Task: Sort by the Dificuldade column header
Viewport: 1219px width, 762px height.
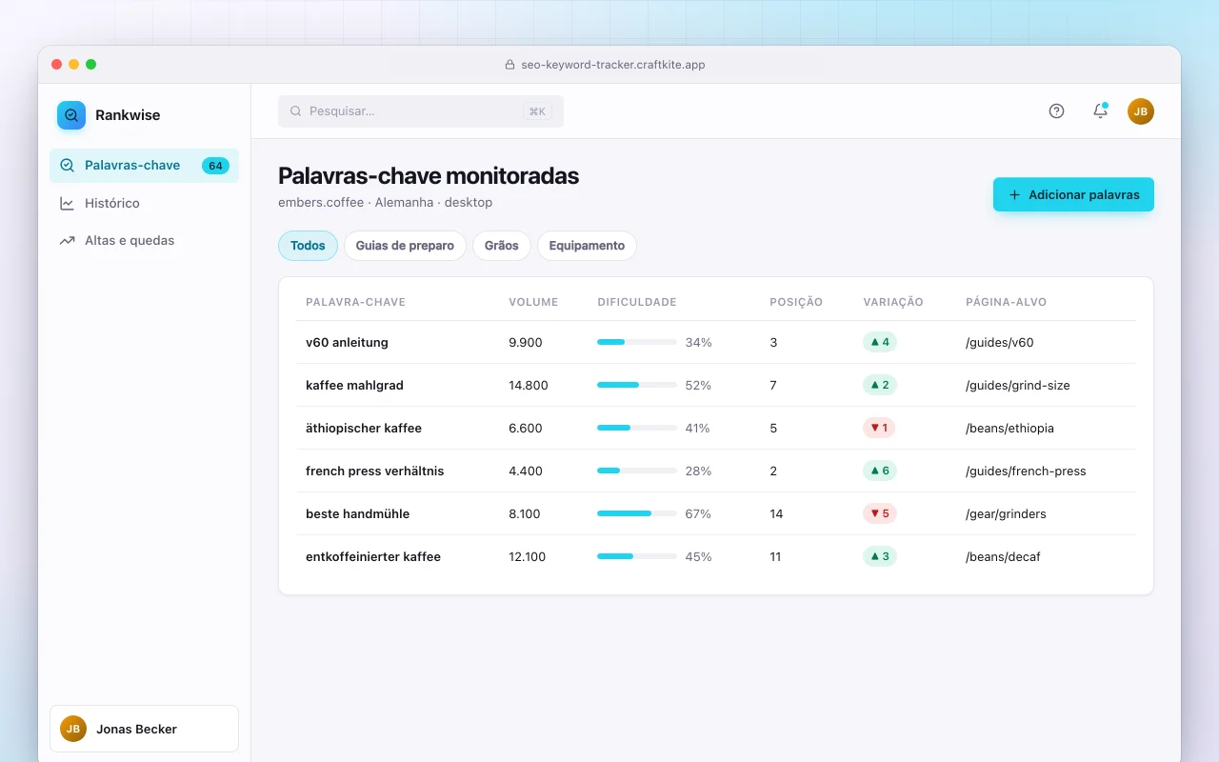Action: tap(637, 302)
